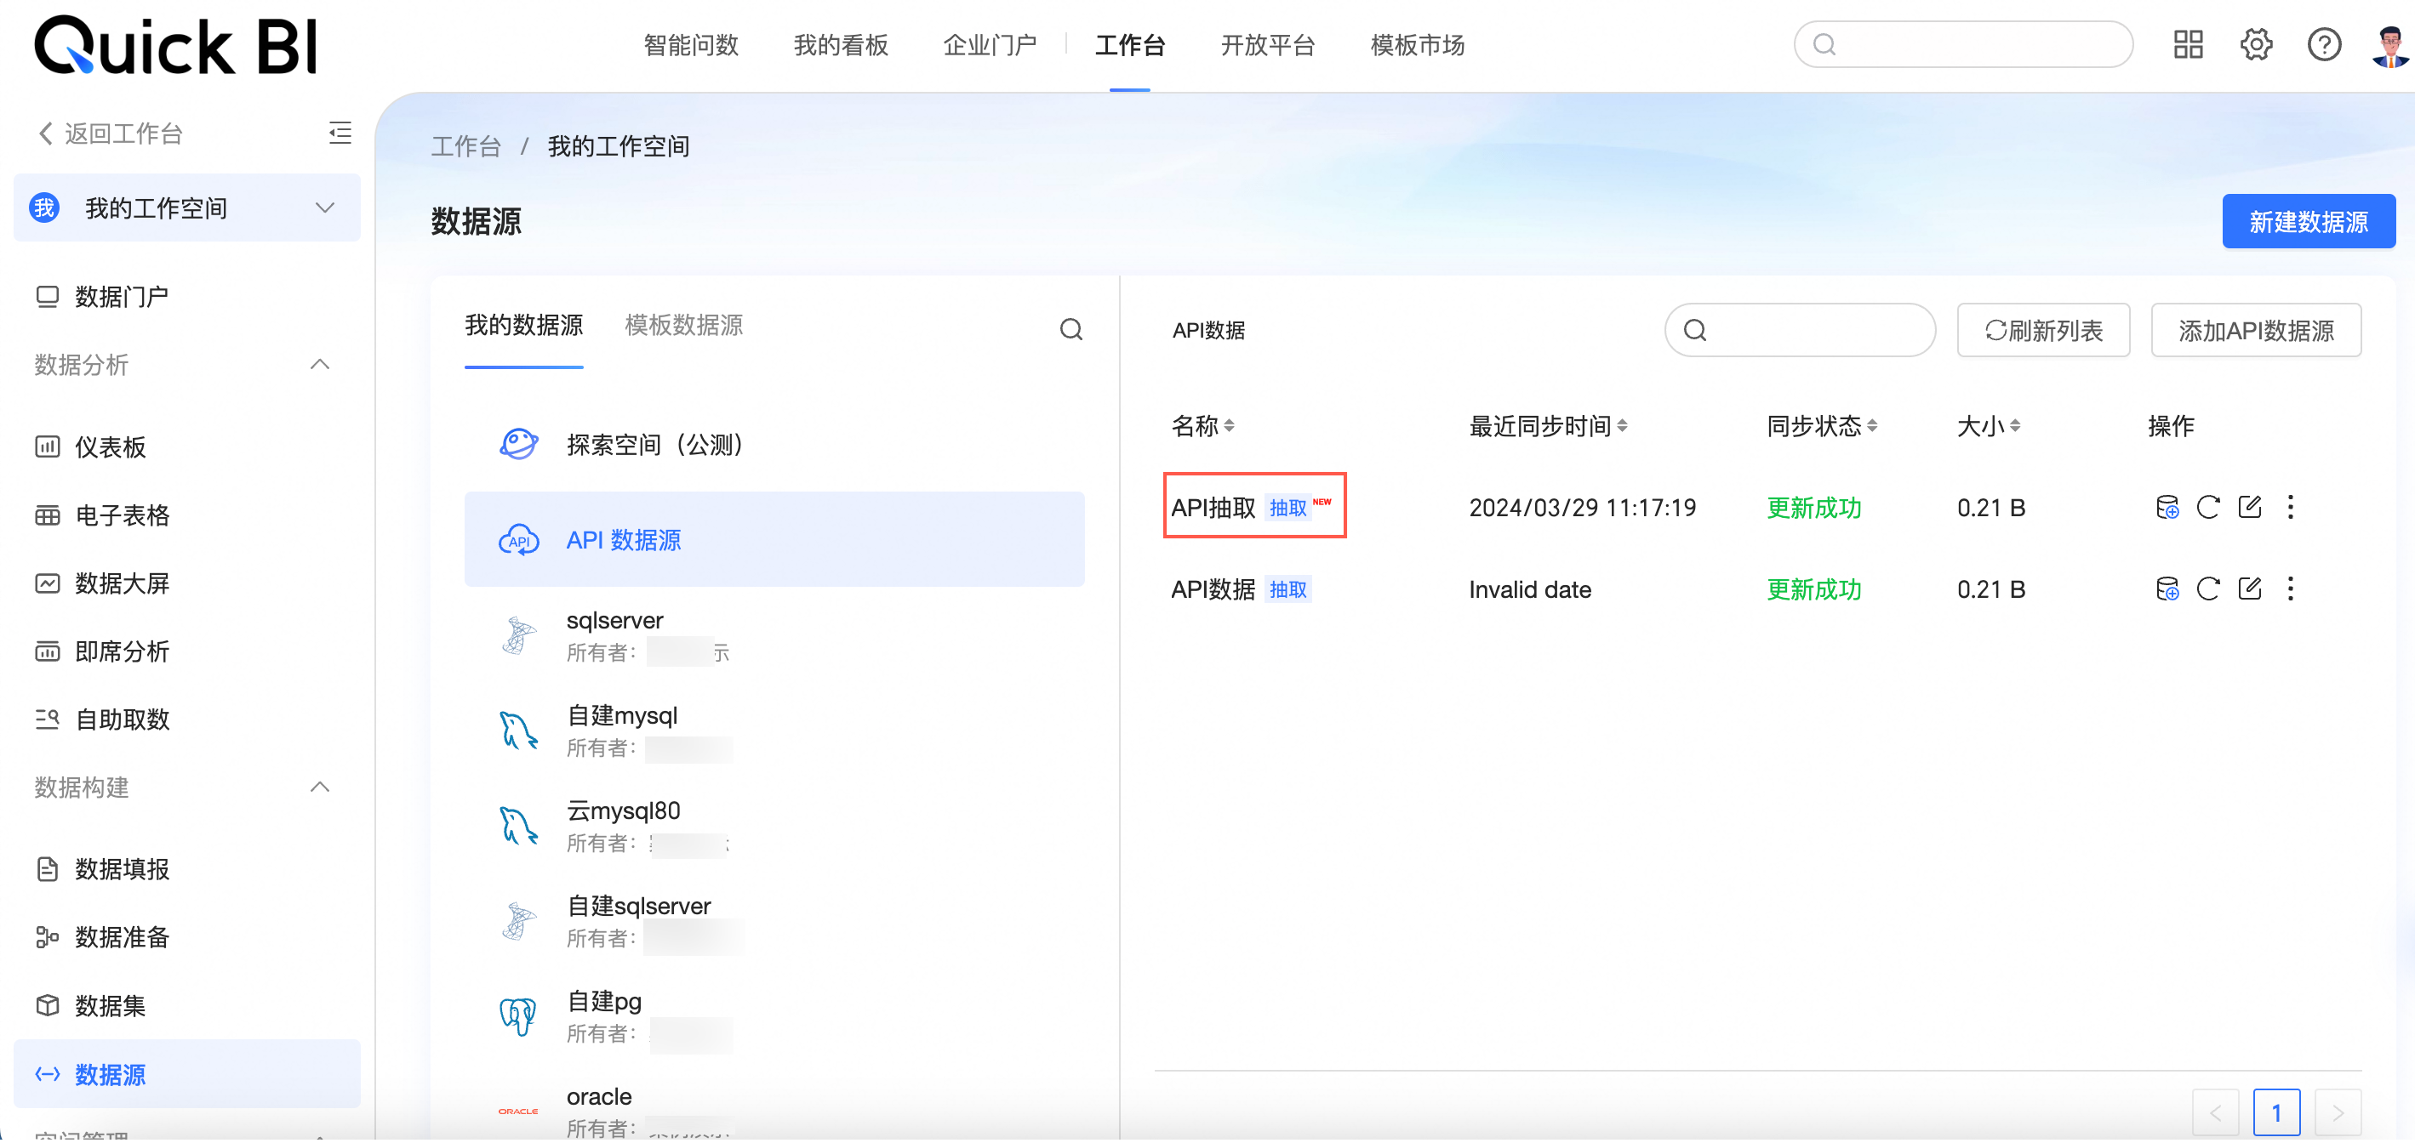Open 智能问数 in top navigation
This screenshot has height=1143, width=2415.
(x=691, y=45)
